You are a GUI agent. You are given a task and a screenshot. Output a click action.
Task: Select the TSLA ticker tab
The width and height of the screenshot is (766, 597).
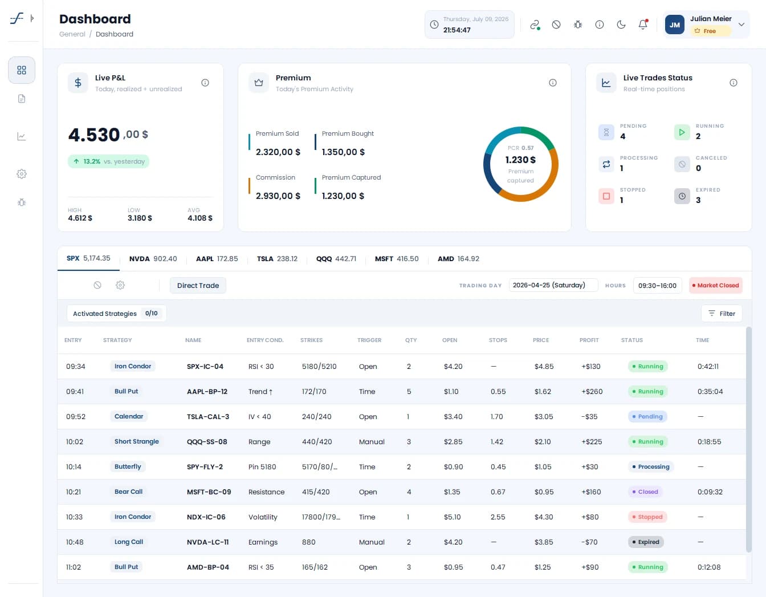pyautogui.click(x=277, y=259)
